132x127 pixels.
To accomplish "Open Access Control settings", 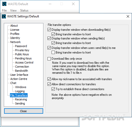I will (24, 62).
